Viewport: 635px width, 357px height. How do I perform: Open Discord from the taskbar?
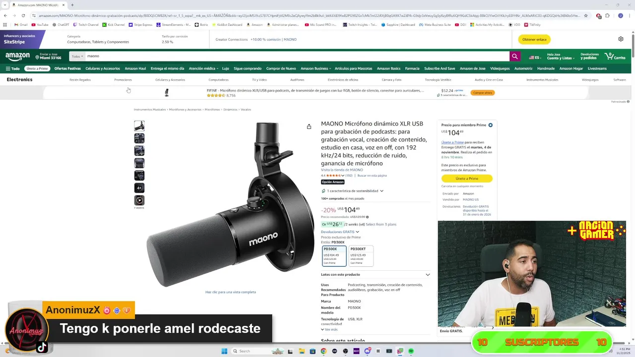point(367,351)
